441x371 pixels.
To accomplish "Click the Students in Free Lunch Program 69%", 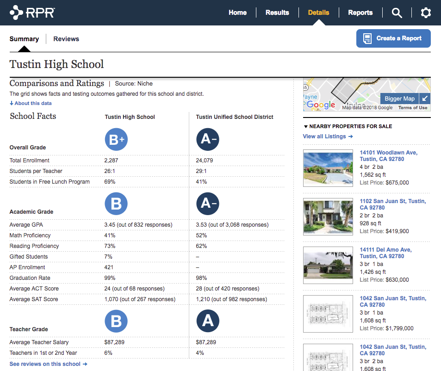I will [110, 182].
